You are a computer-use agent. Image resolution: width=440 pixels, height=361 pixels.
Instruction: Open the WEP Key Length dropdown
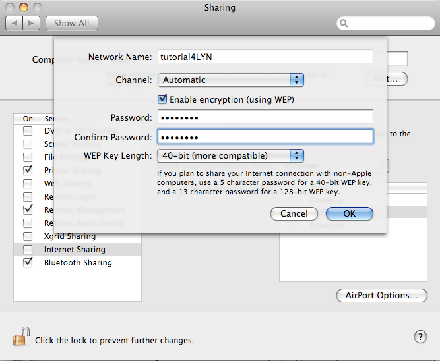pyautogui.click(x=230, y=156)
